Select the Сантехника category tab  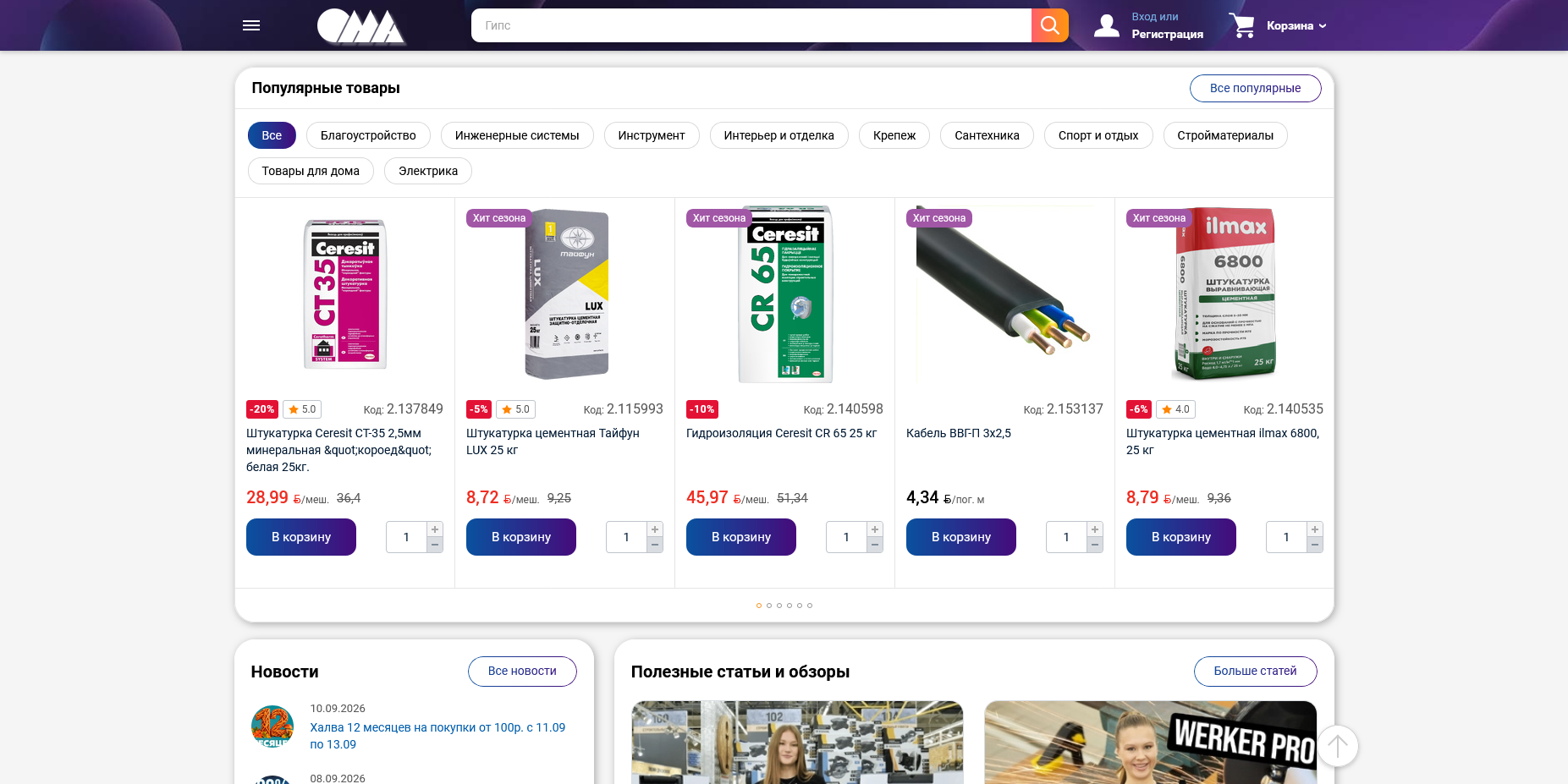987,135
